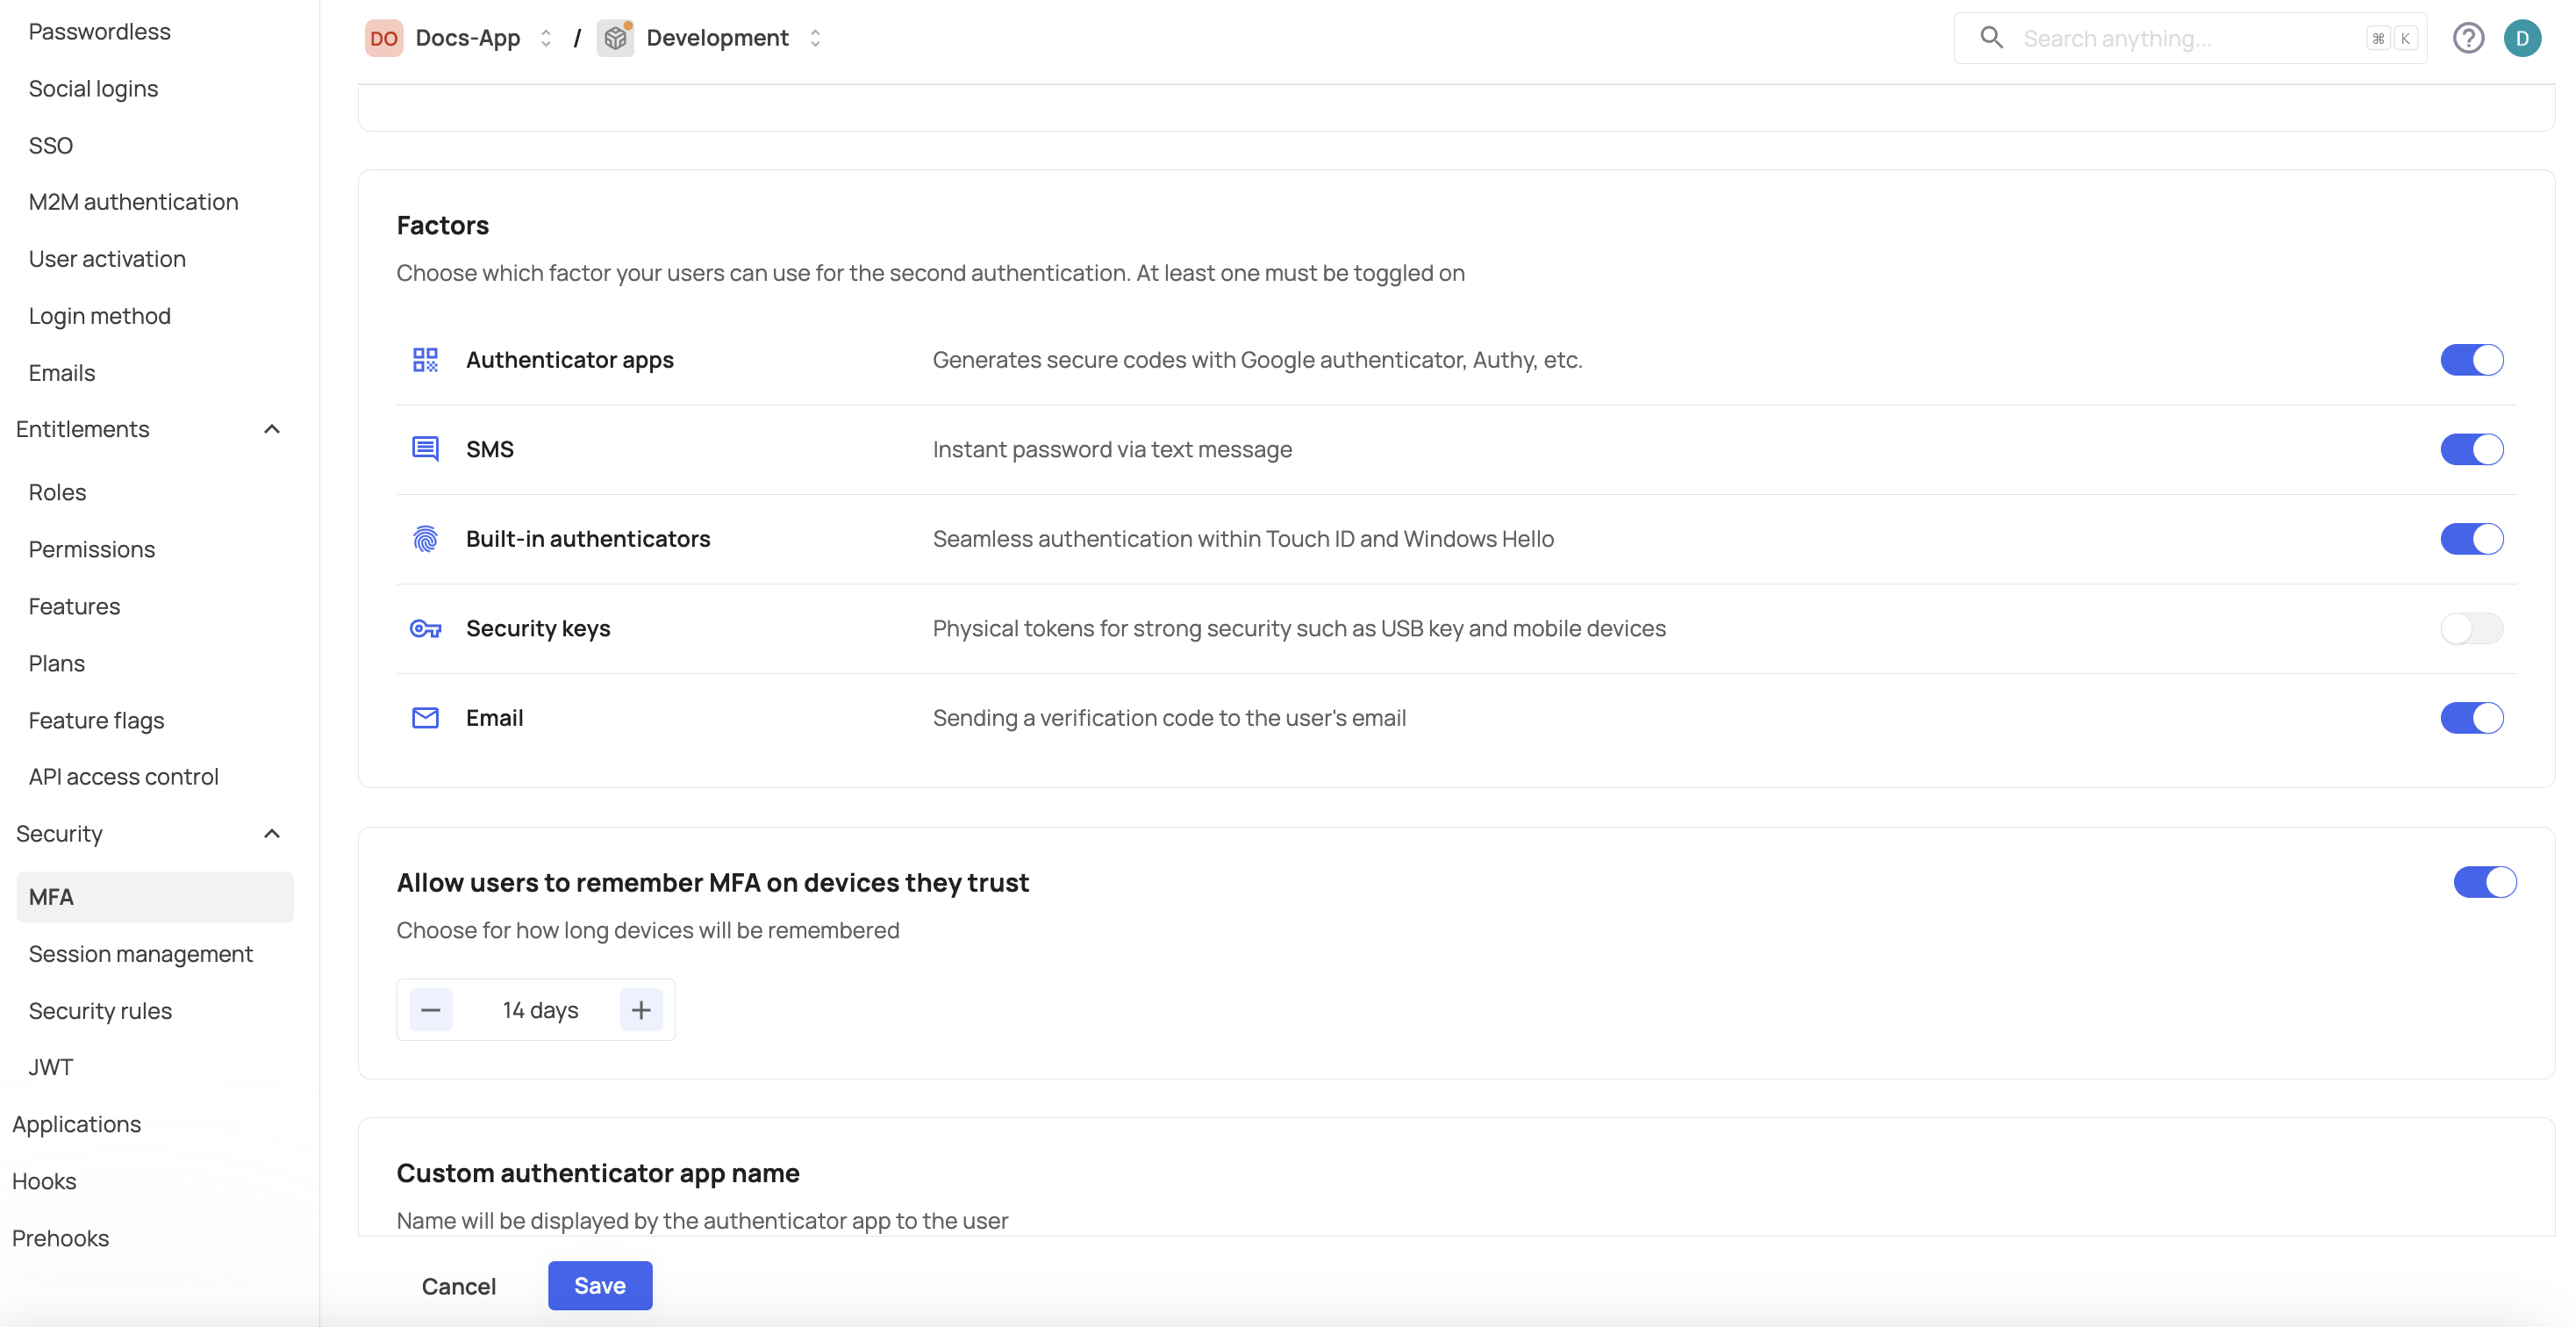The height and width of the screenshot is (1327, 2576).
Task: Collapse the Entitlements sidebar section
Action: (271, 429)
